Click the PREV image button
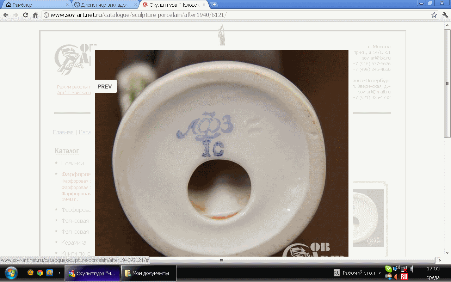451x282 pixels. [x=105, y=86]
